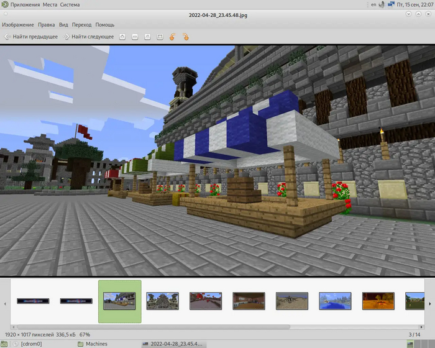
Task: Select the blue water landscape thumbnail
Action: point(335,301)
